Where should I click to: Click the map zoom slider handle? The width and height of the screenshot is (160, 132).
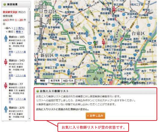[x=41, y=28]
